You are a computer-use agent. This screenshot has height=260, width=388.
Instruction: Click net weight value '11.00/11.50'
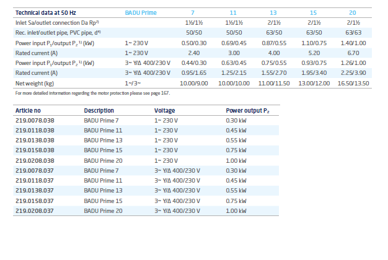(x=274, y=84)
